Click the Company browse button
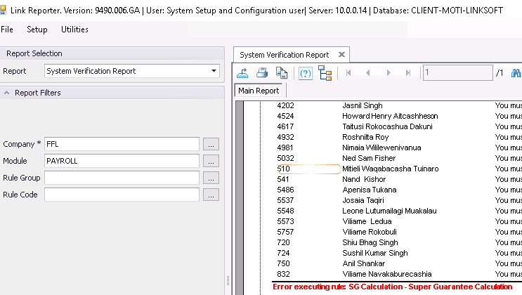 [211, 144]
